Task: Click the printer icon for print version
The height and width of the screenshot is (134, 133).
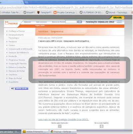Action: point(60,126)
